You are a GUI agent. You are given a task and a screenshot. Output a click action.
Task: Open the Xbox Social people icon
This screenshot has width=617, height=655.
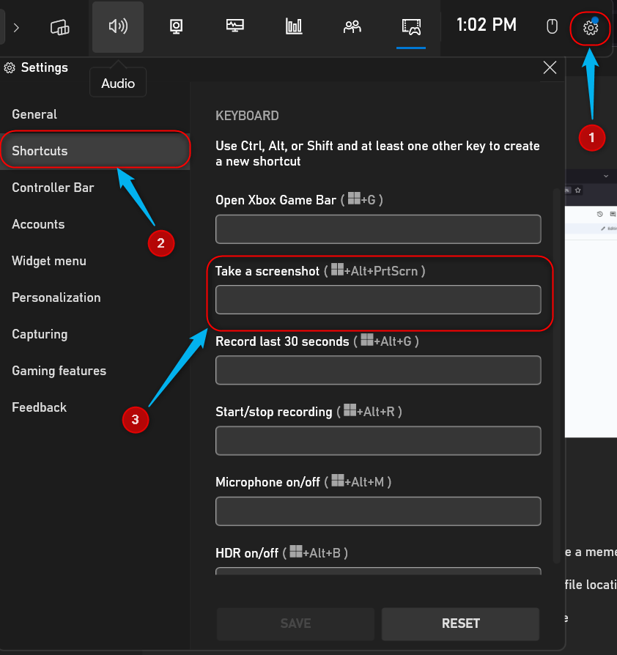point(352,27)
